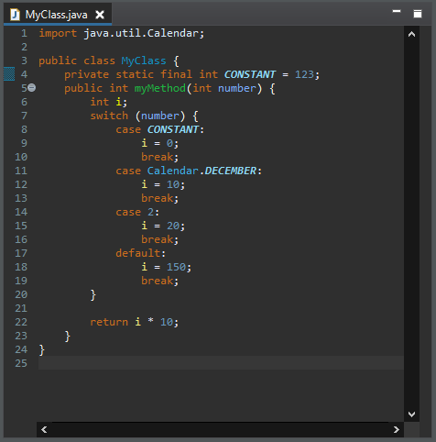The image size is (436, 442).
Task: Click the vertical scrollbar up arrow
Action: click(411, 34)
